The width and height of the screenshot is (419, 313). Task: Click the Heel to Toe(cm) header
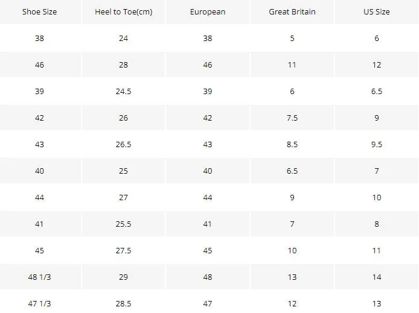[123, 11]
